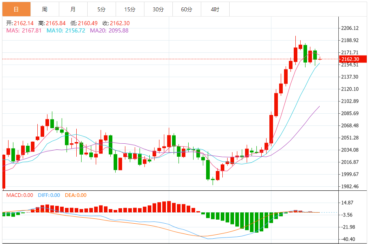Click the latest small red candlestick

click(x=320, y=59)
